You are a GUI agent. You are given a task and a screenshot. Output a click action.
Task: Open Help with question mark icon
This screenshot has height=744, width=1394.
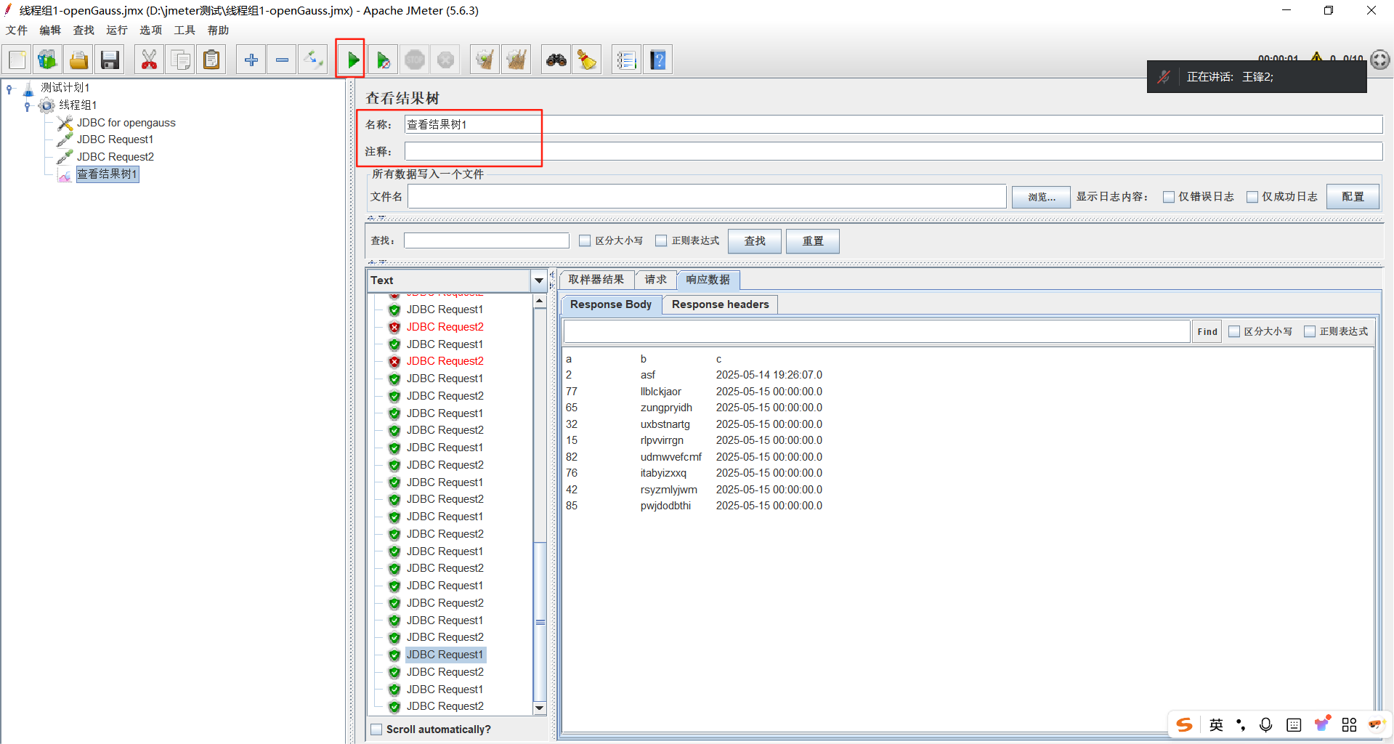tap(657, 60)
